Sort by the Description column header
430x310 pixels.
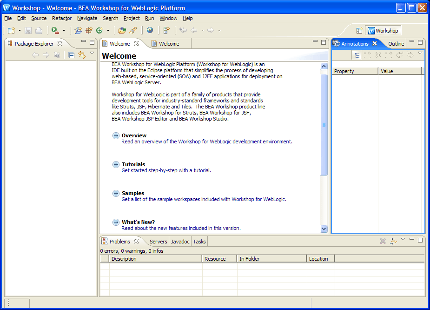155,259
